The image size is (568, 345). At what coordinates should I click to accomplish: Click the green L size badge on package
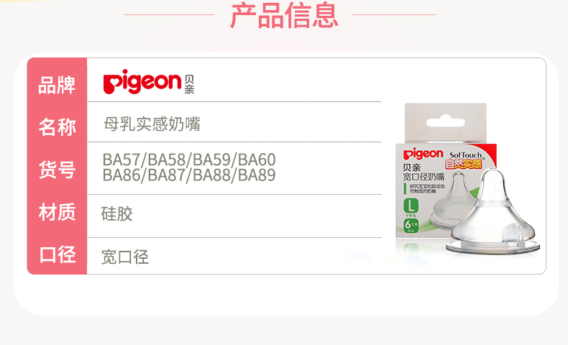[411, 206]
